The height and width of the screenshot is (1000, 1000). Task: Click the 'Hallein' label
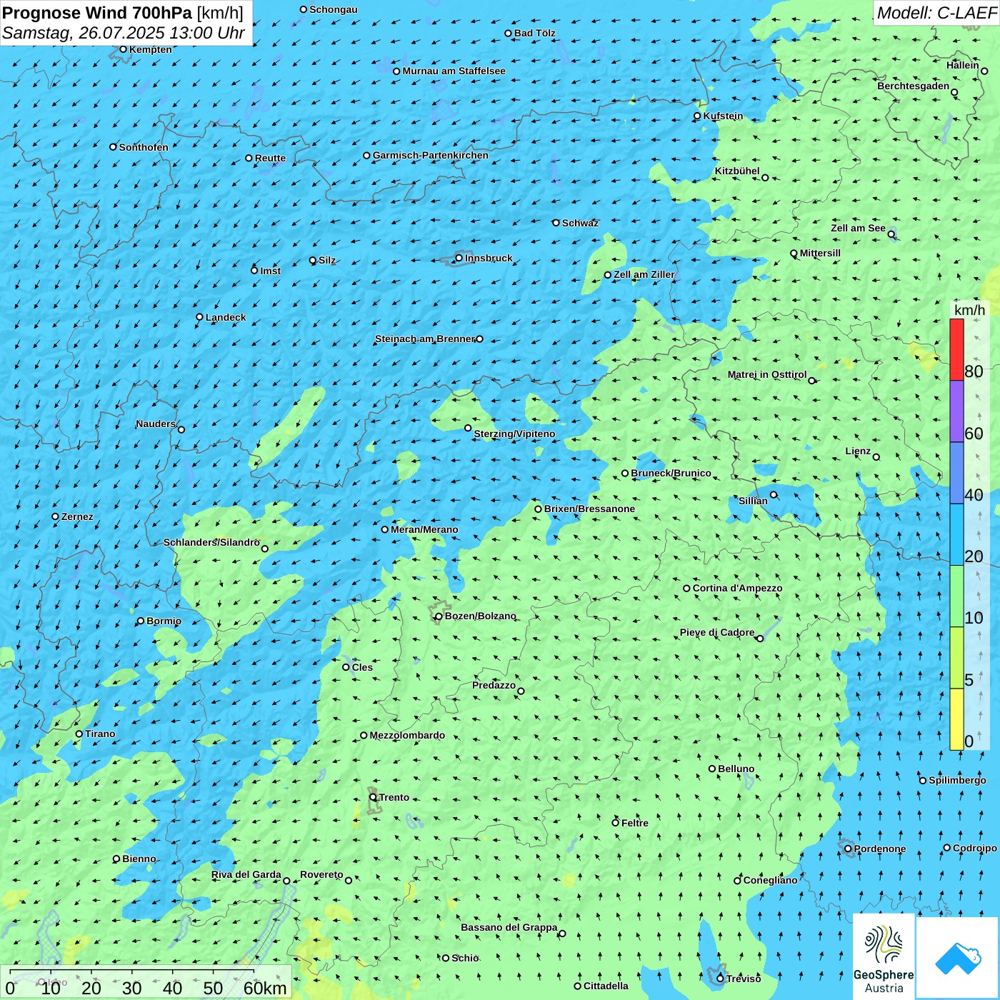tap(963, 65)
